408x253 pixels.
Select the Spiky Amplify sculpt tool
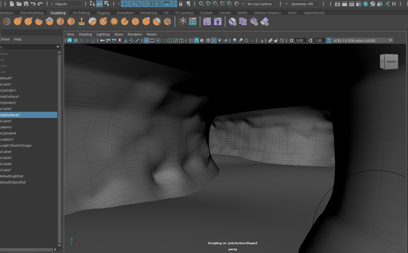(x=157, y=22)
